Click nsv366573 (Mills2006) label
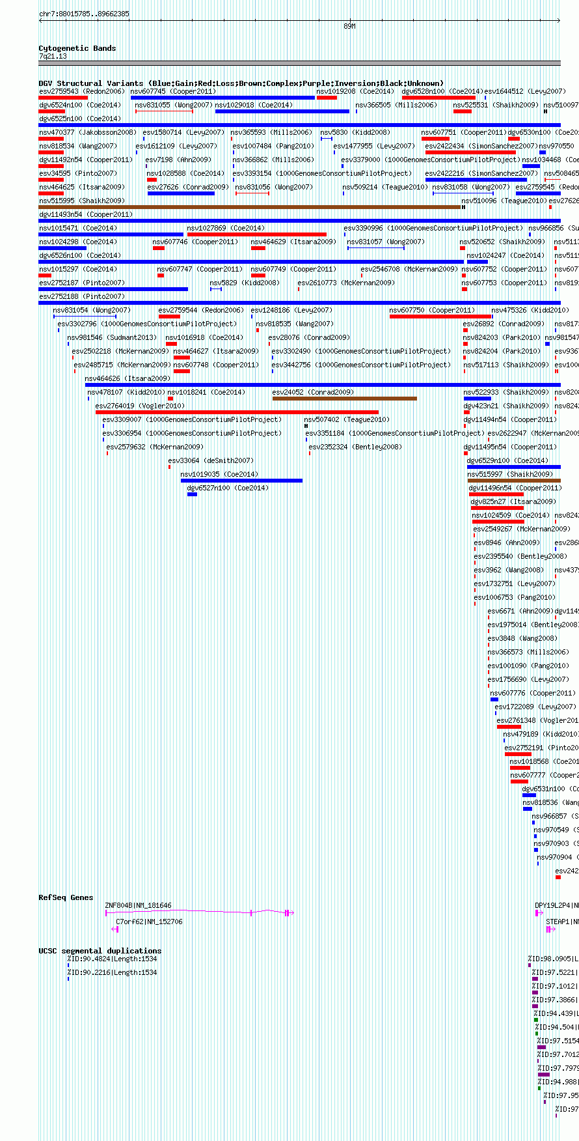This screenshot has width=579, height=1141. [x=528, y=653]
